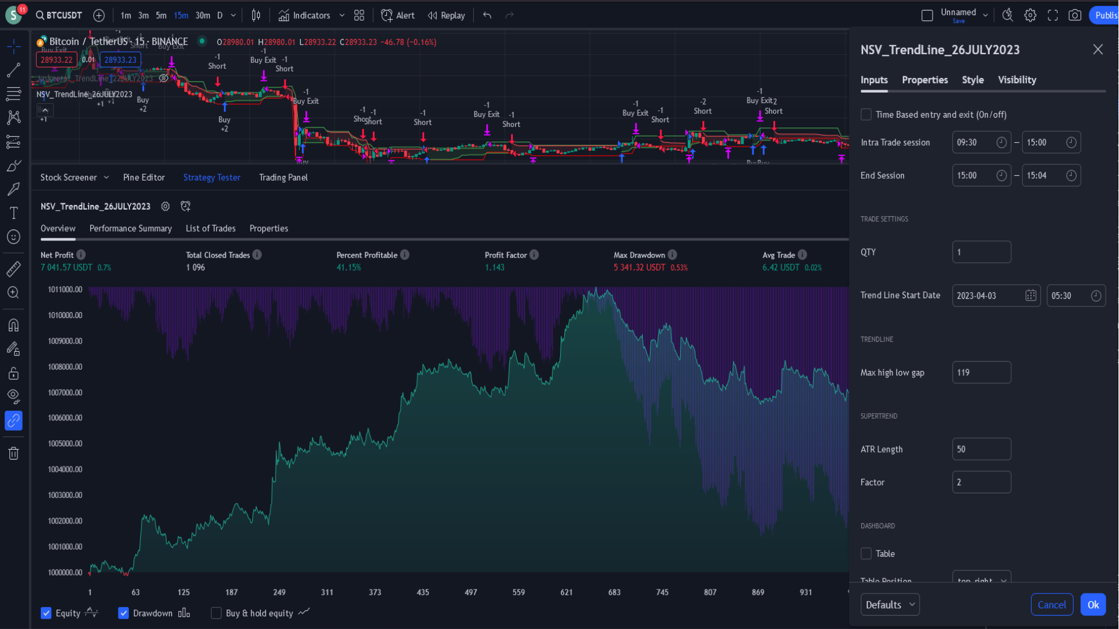Select the ruler measure tool
Viewport: 1119px width, 629px height.
tap(13, 268)
